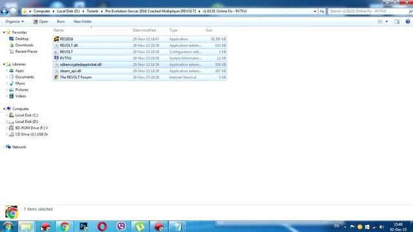Click the volume speaker tray icon
Image resolution: width=413 pixels, height=232 pixels.
[381, 227]
